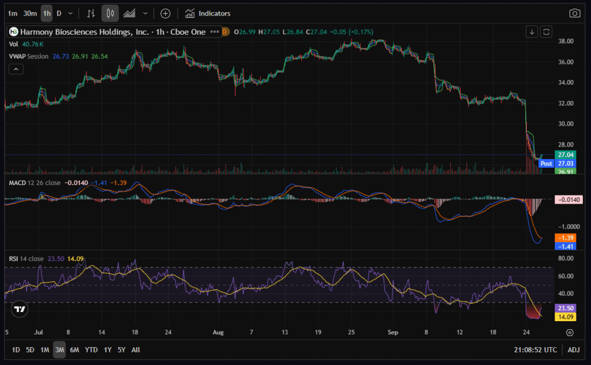
Task: Expand the time interval dropdown arrow
Action: pyautogui.click(x=70, y=13)
